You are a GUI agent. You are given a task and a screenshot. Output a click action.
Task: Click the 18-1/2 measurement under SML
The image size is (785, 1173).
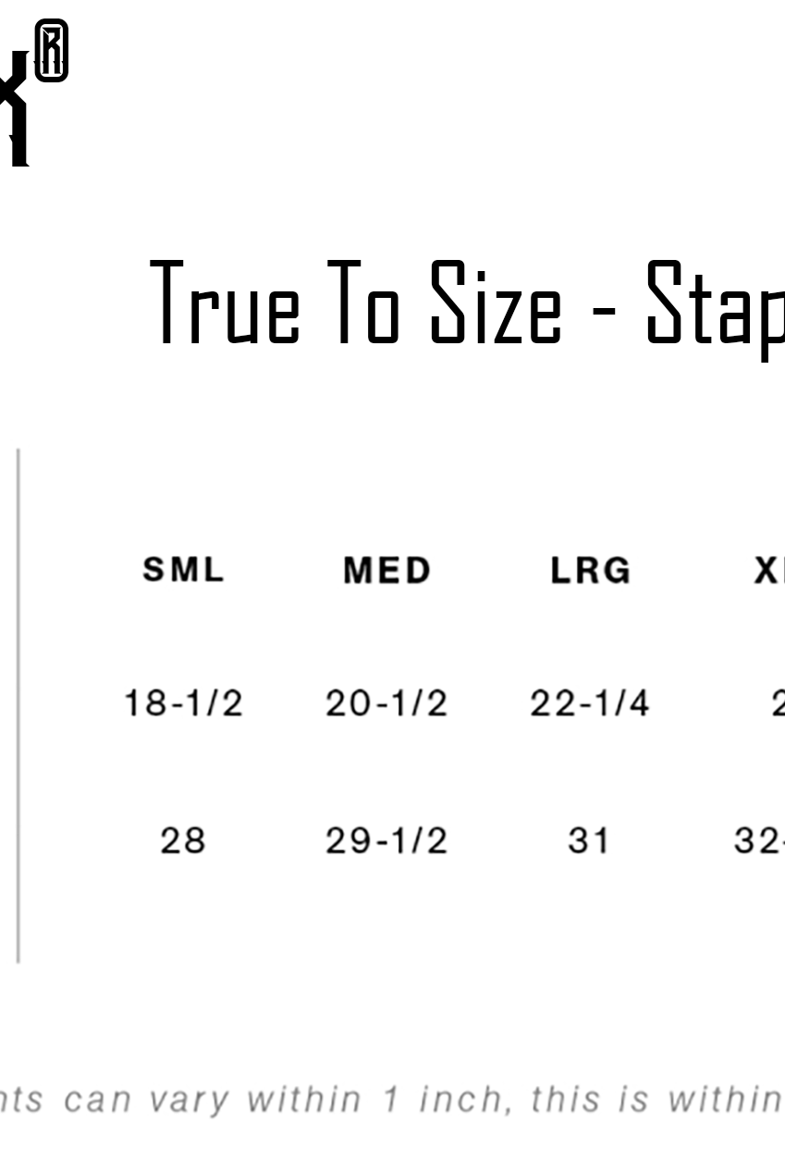(x=183, y=704)
